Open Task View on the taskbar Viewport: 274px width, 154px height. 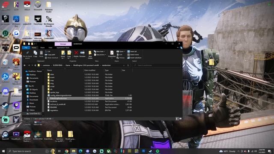click(x=59, y=151)
